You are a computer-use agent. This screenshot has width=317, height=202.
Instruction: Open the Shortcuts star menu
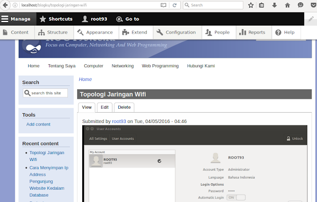click(x=56, y=19)
